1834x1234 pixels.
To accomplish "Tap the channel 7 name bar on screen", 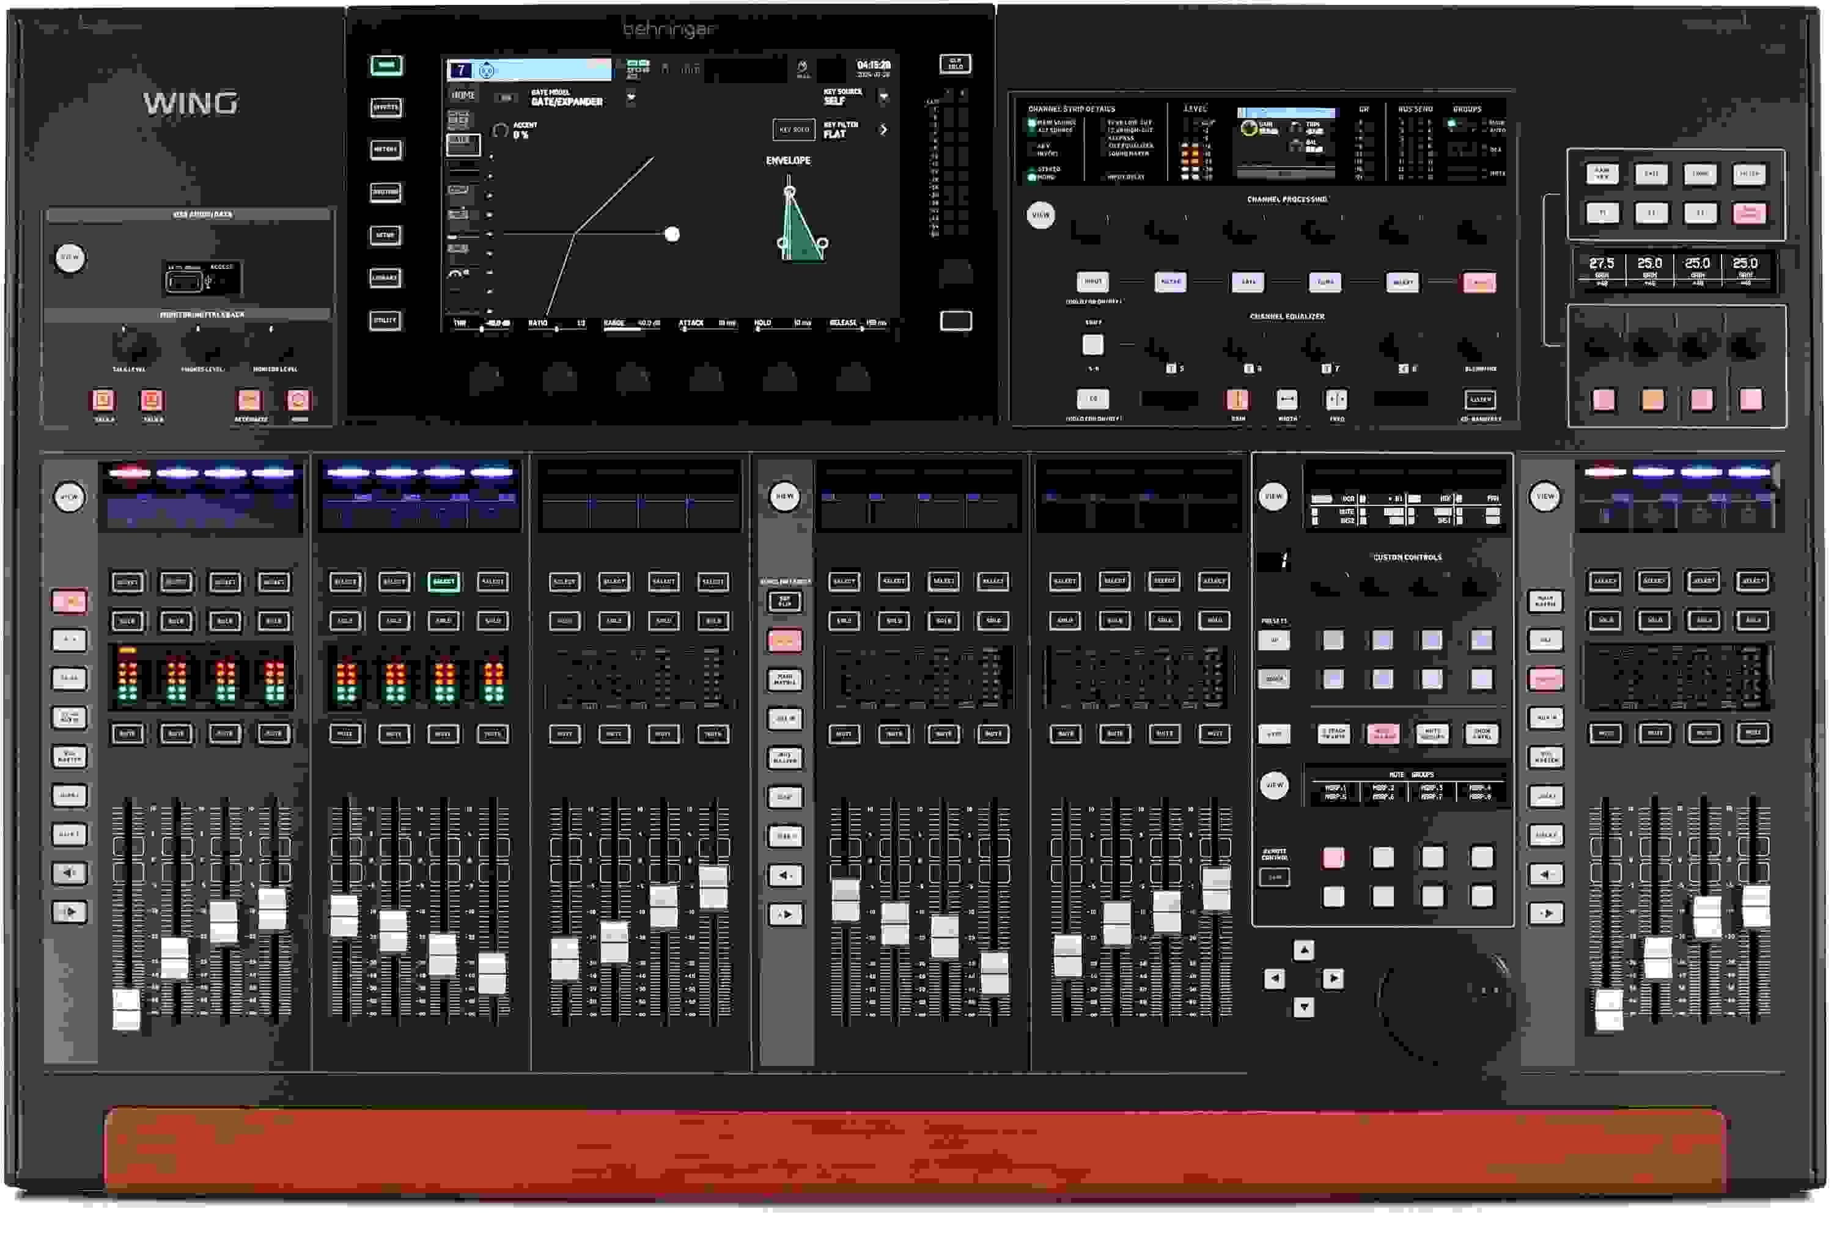I will pos(529,70).
